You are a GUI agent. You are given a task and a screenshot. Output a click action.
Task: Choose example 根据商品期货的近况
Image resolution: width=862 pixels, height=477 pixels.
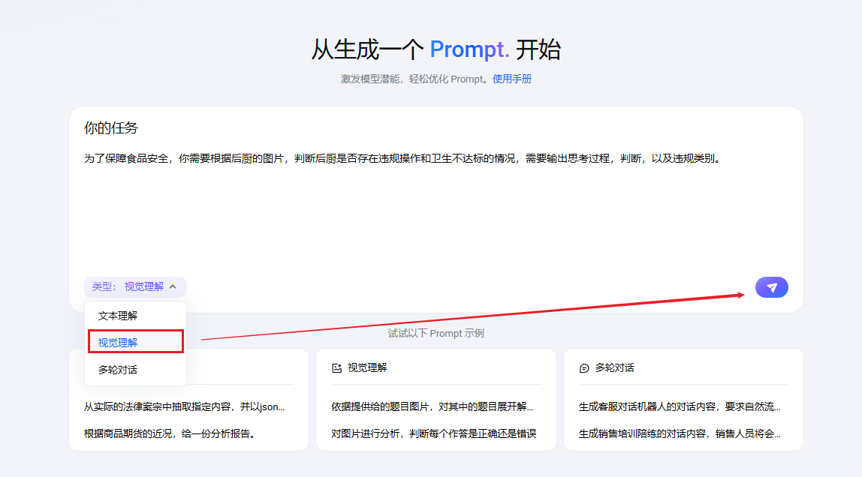click(x=170, y=433)
